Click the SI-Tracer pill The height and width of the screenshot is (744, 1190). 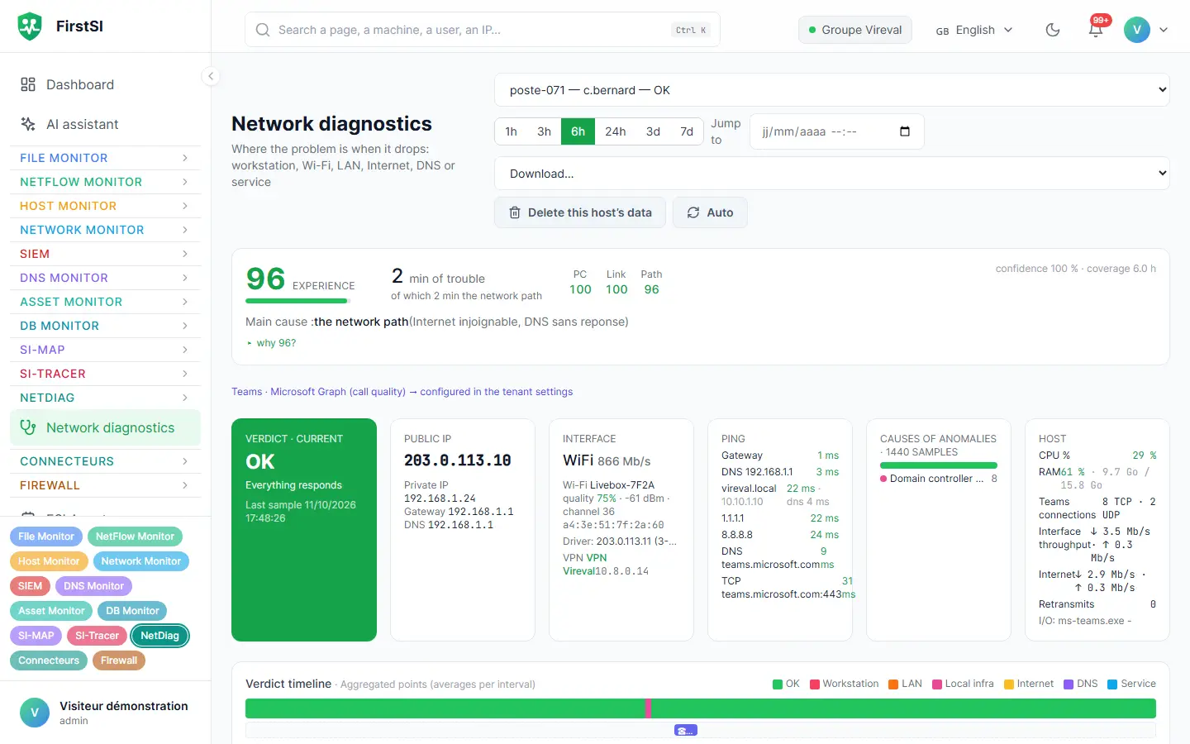click(98, 636)
